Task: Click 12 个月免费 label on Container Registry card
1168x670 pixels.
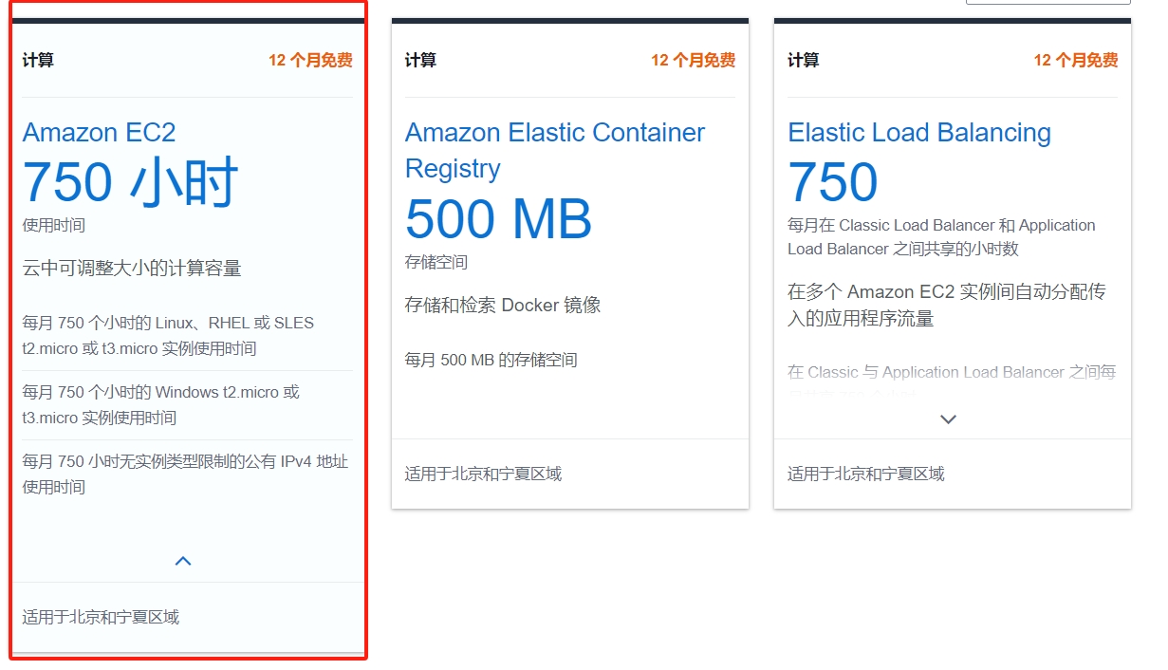Action: click(x=693, y=61)
